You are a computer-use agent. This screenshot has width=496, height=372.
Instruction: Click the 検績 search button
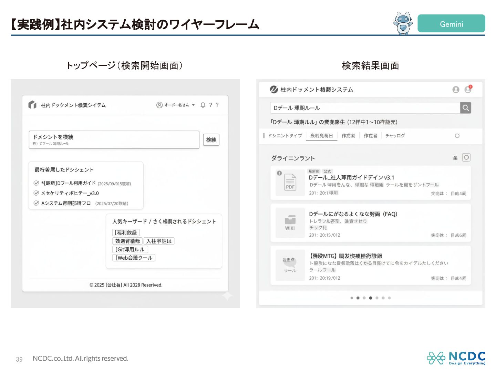coord(211,140)
